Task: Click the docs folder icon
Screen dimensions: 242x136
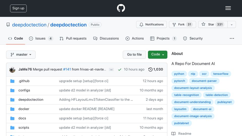Action: coord(12,118)
